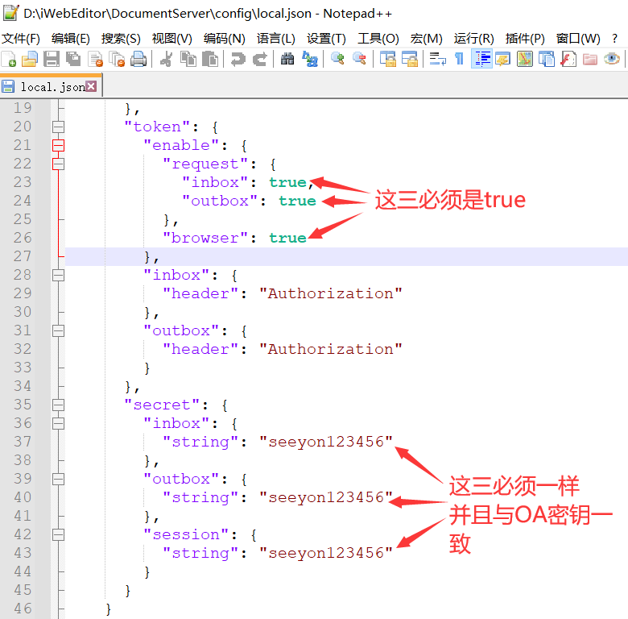This screenshot has width=628, height=619.
Task: Copy selection using the toolbar
Action: 188,59
